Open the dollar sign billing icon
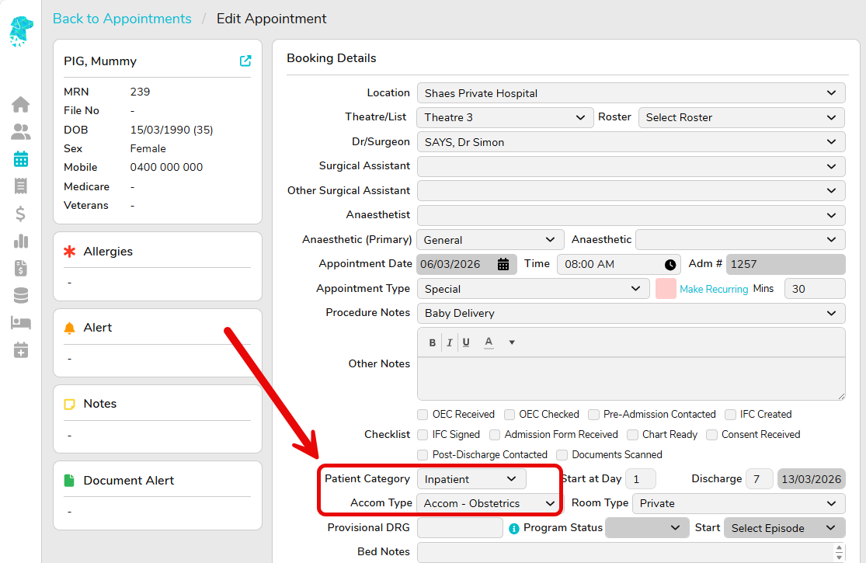 coord(21,214)
